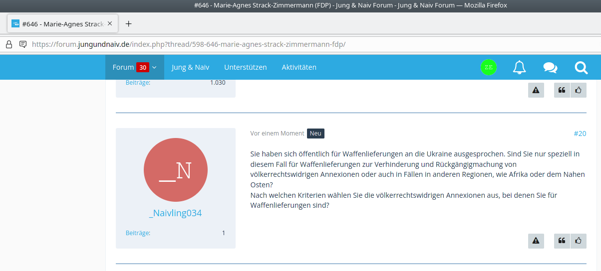Expand the Forum menu chevron
This screenshot has width=601, height=271.
click(155, 67)
